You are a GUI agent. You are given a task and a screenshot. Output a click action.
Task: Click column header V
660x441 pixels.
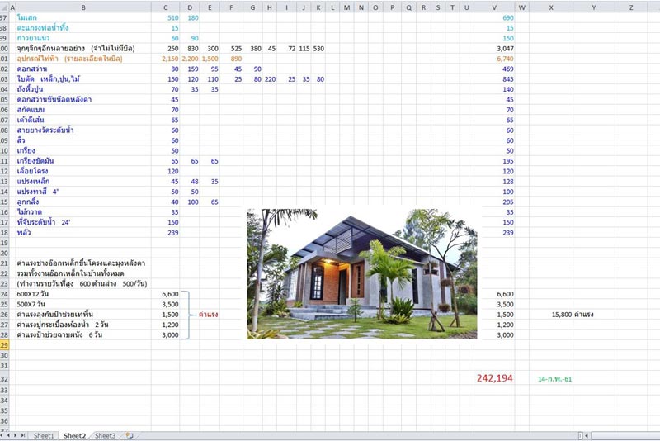click(x=494, y=7)
